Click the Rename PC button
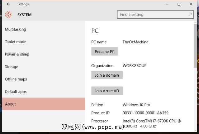The image size is (199, 134). pyautogui.click(x=105, y=51)
